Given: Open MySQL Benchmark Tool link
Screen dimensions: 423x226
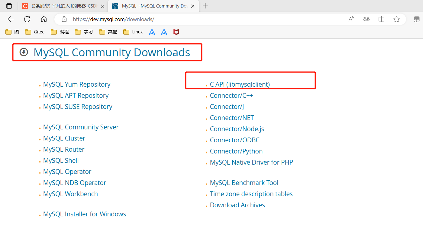Looking at the screenshot, I should tap(244, 183).
